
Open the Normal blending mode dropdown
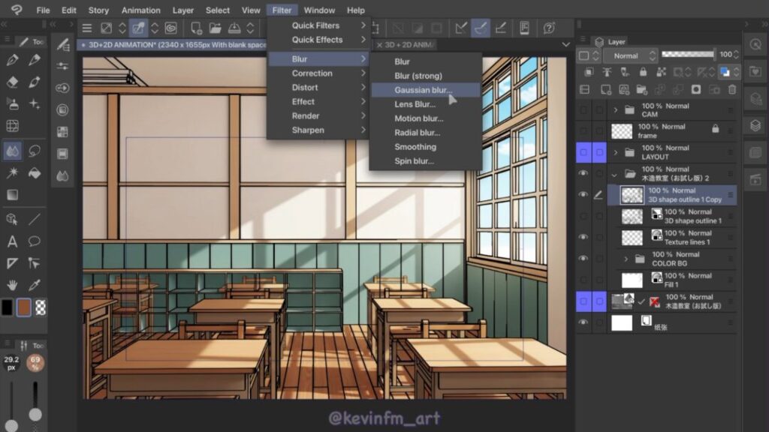(630, 55)
